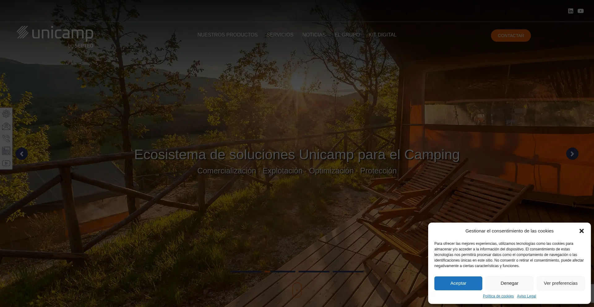
Task: Click the envelope icon in left sidebar
Action: coord(6,126)
